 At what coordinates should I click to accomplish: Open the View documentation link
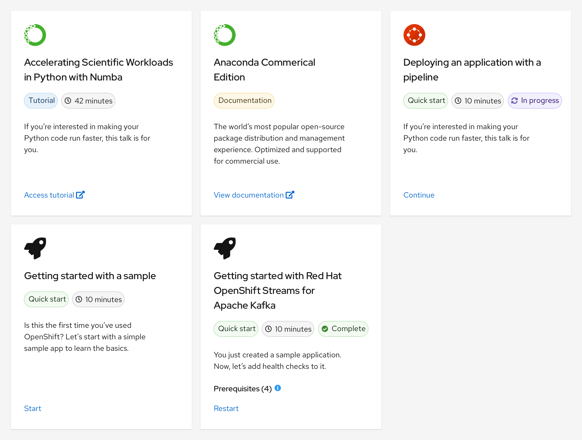254,195
